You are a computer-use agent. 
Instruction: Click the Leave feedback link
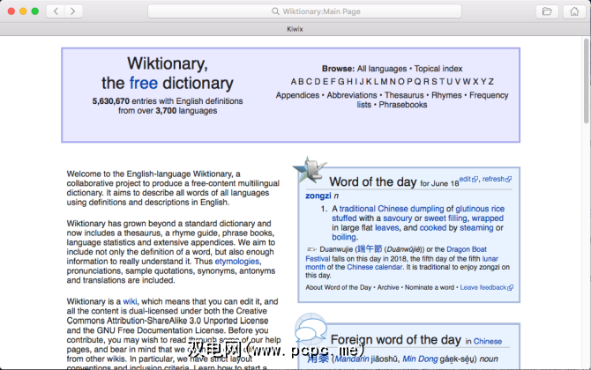(483, 287)
